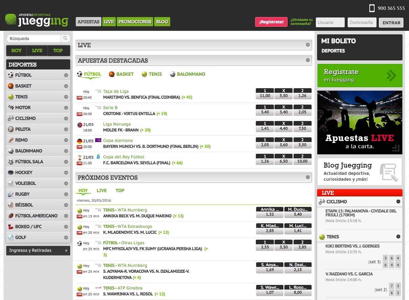
Task: Click the Balonmano sidebar ball icon
Action: [x=11, y=151]
